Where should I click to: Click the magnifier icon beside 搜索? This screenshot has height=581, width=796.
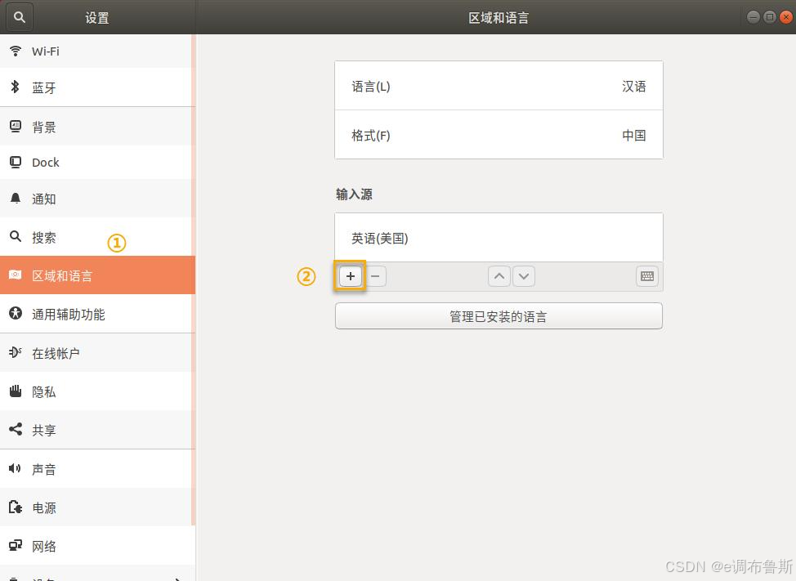tap(16, 236)
